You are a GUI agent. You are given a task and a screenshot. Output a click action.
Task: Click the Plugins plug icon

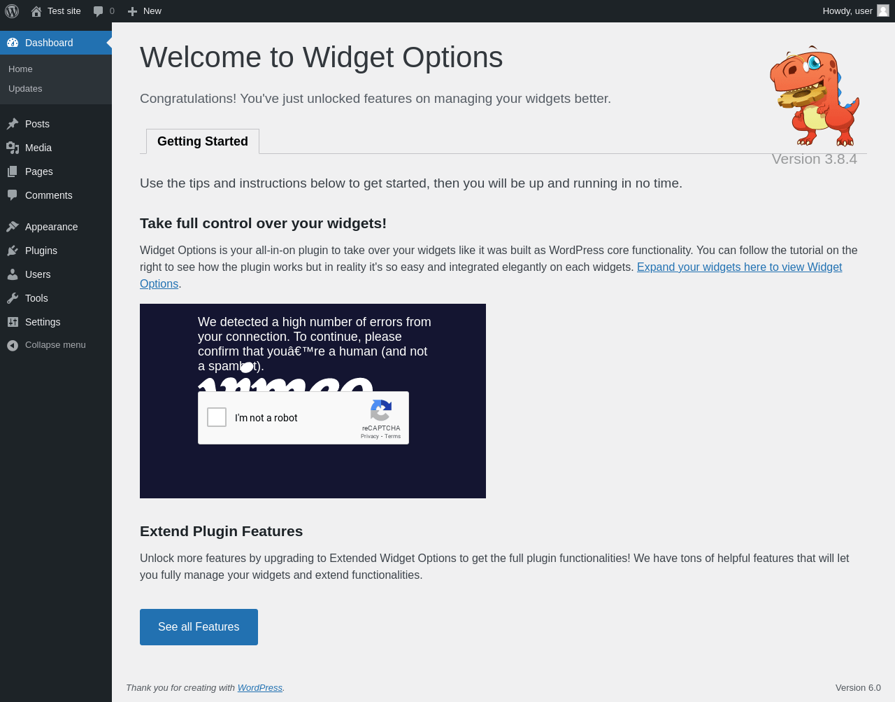(13, 251)
